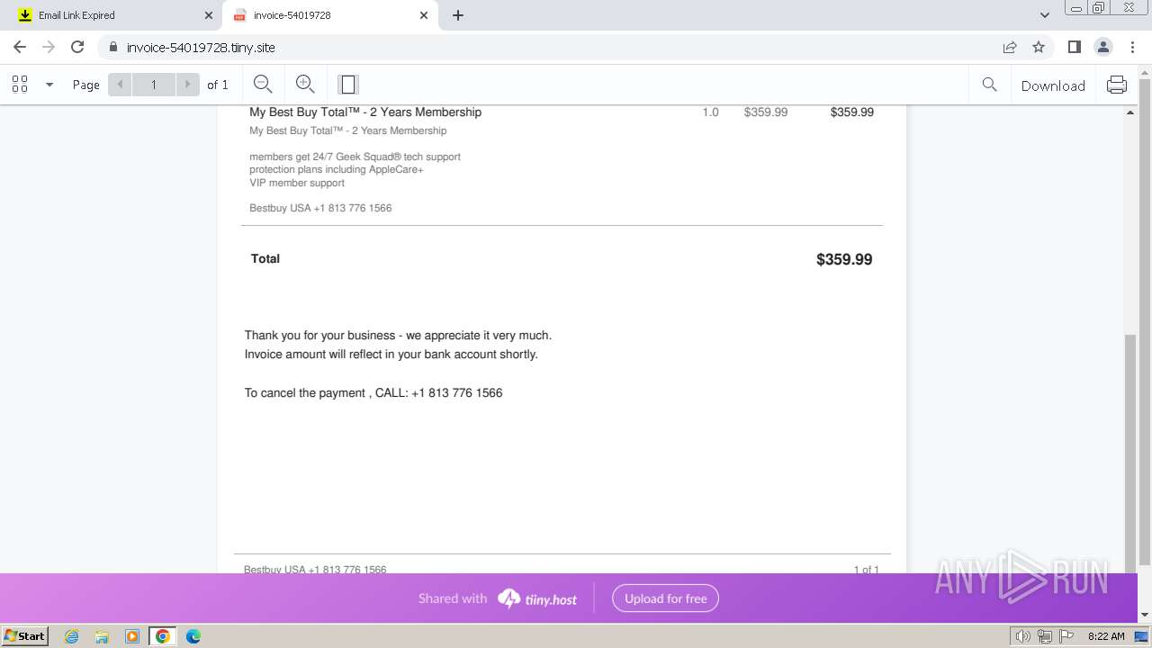Select the gray $359.99 unit price
This screenshot has height=648, width=1152.
766,112
